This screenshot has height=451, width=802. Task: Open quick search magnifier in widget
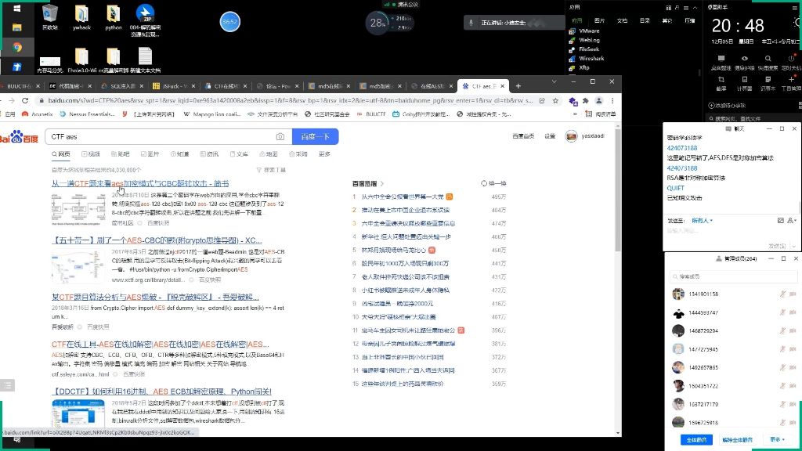pos(768,62)
